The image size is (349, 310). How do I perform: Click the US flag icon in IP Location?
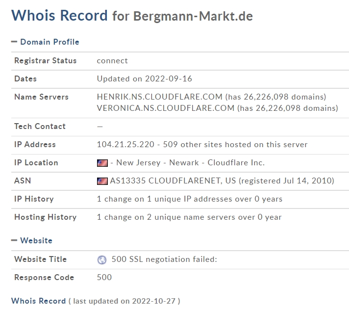102,163
